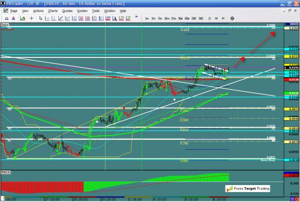Switch chart to 240 minute timeframe
Image resolution: width=300 pixels, height=202 pixels.
click(194, 18)
